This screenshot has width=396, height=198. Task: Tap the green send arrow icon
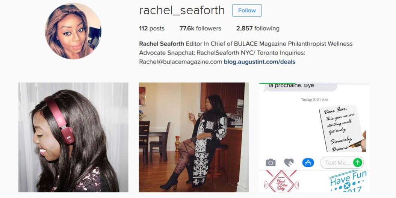[x=357, y=163]
